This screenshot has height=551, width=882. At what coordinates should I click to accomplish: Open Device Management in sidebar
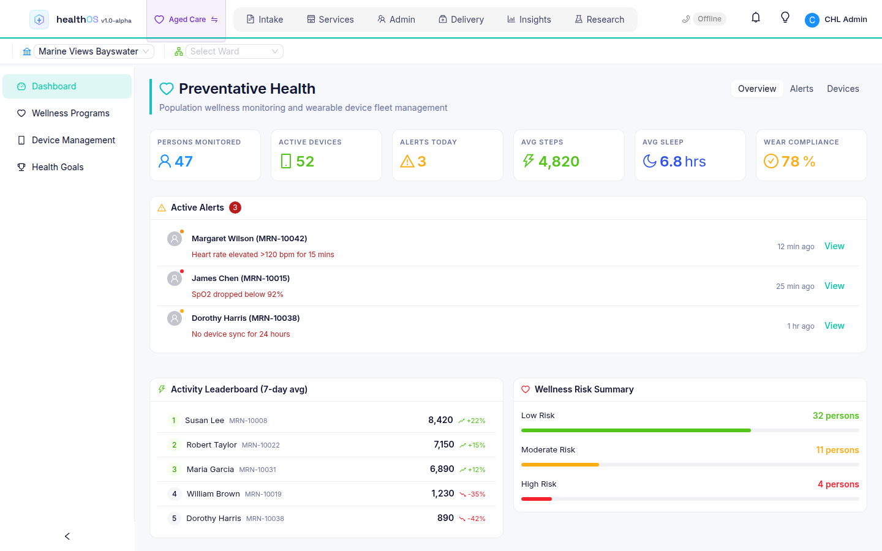pos(67,140)
